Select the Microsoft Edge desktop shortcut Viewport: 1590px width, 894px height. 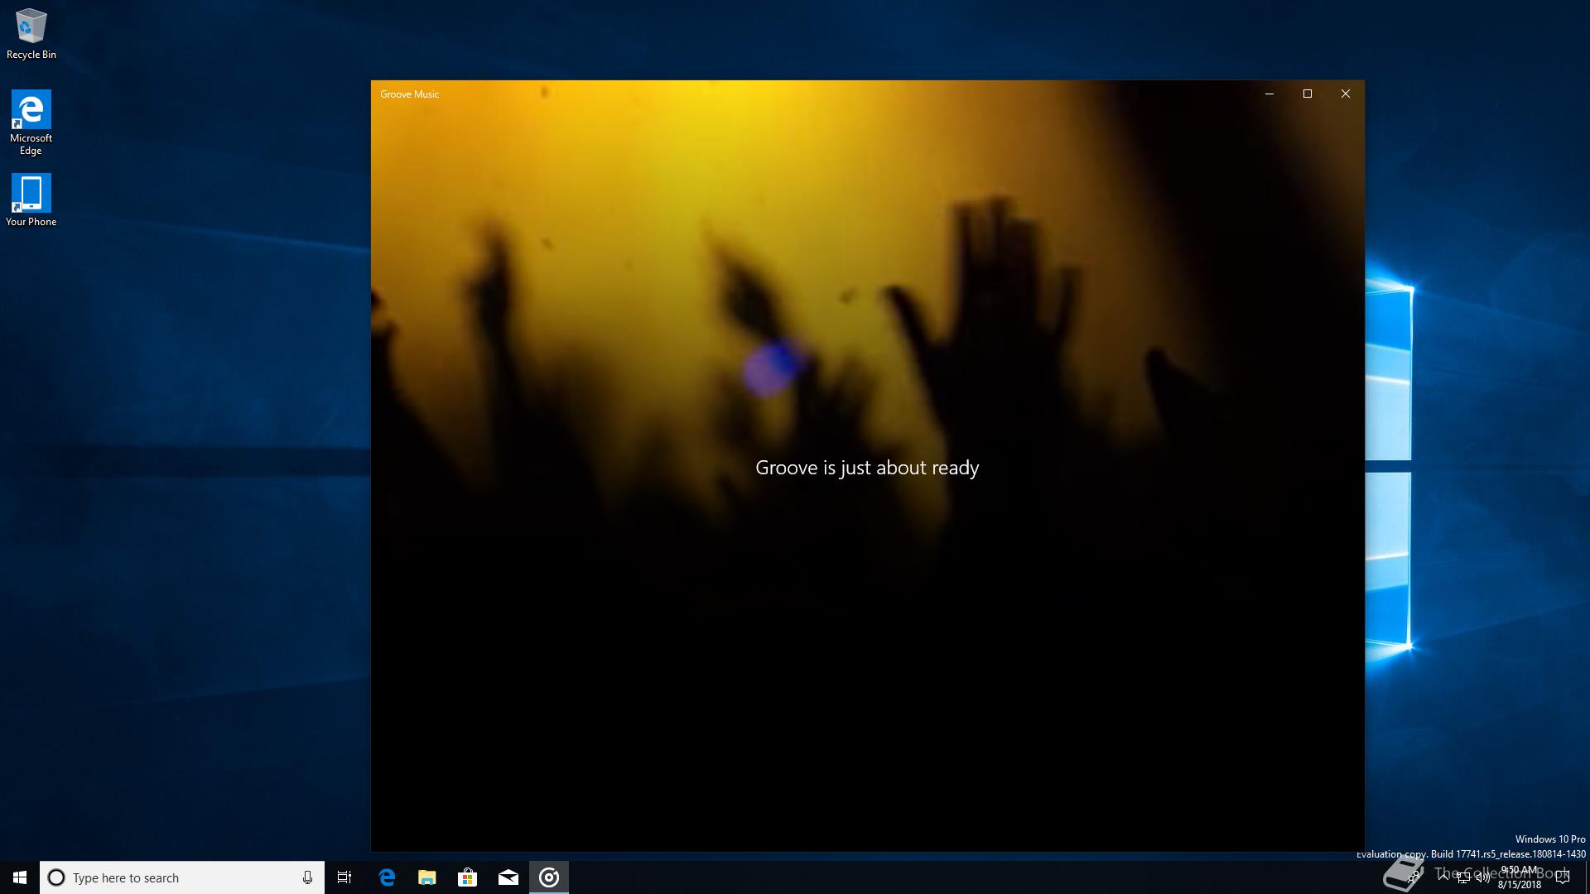31,123
